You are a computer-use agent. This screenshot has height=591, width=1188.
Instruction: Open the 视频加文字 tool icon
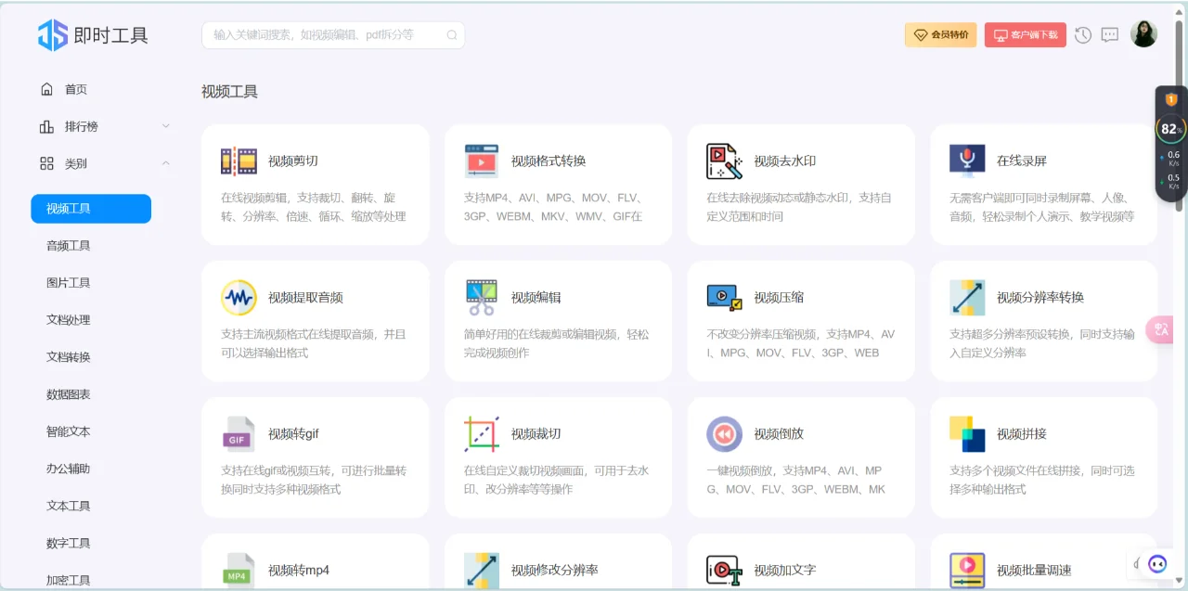click(x=724, y=571)
